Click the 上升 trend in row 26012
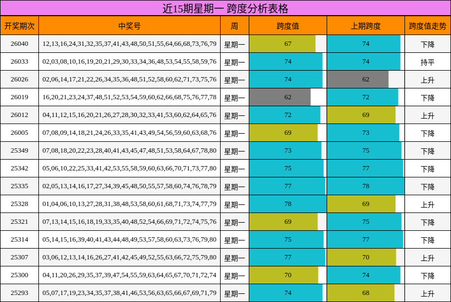The width and height of the screenshot is (451, 302). click(x=428, y=115)
